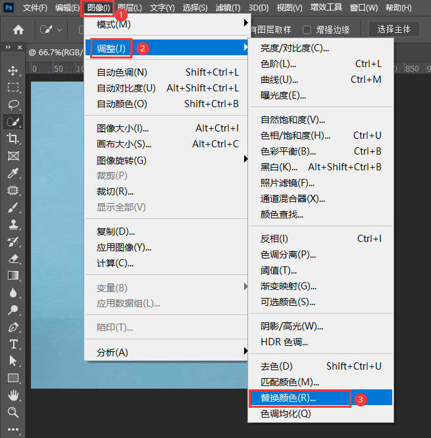Screen dimensions: 431x438
Task: Select the Spot Healing Brush tool
Action: click(x=13, y=191)
